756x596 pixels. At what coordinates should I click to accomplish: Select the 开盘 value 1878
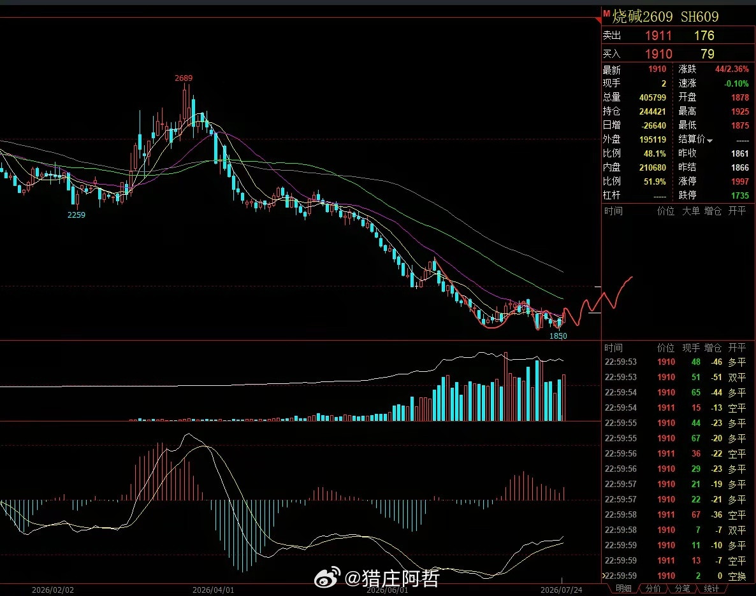click(x=740, y=97)
